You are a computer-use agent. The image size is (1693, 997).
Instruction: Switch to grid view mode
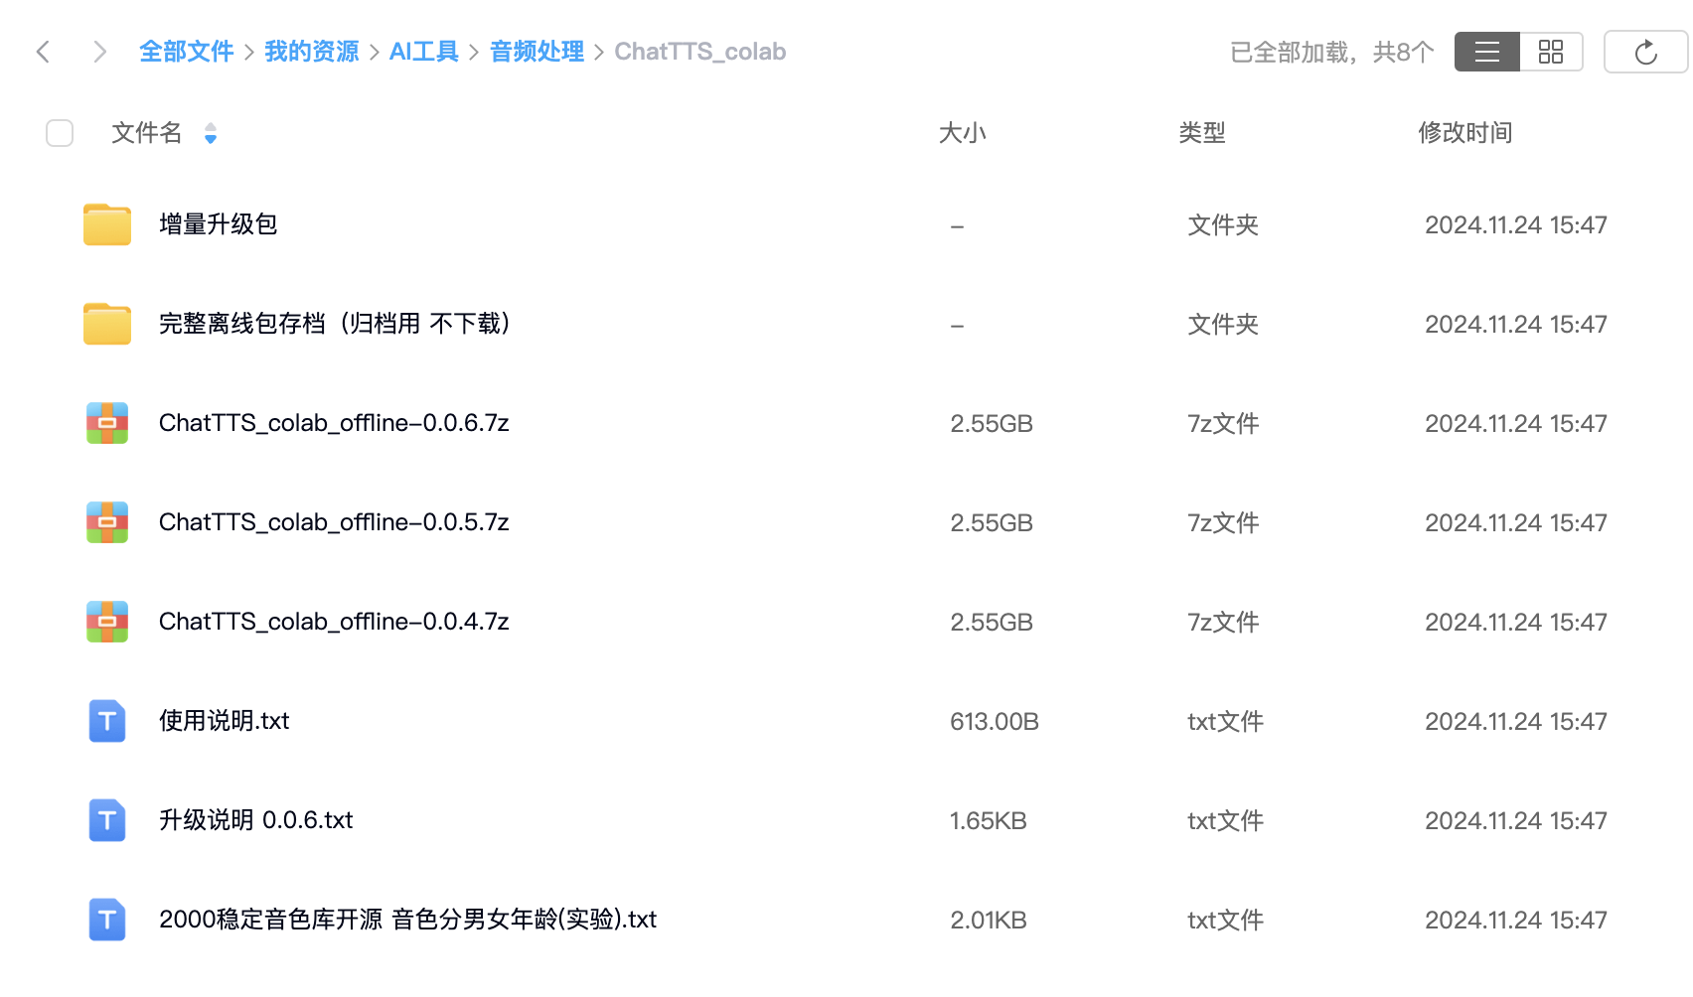tap(1550, 52)
